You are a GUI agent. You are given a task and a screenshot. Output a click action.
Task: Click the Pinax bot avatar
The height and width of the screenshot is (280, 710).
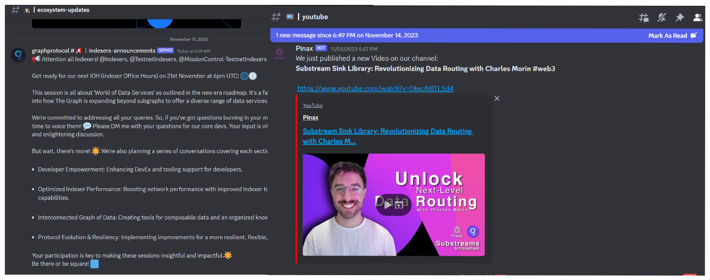(279, 53)
